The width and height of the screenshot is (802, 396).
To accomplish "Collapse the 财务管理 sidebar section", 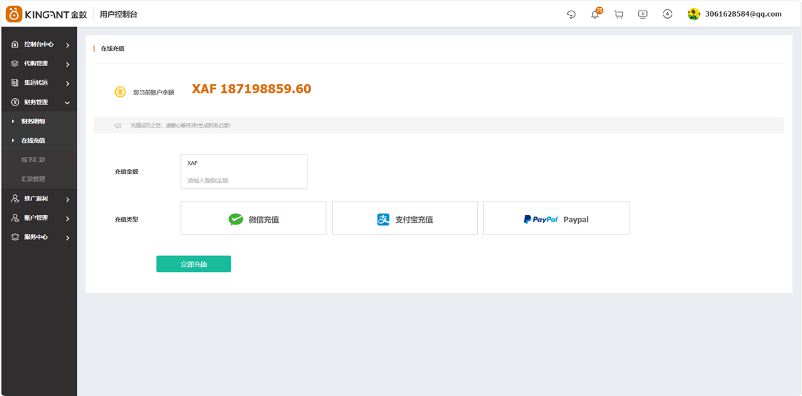I will pyautogui.click(x=39, y=102).
